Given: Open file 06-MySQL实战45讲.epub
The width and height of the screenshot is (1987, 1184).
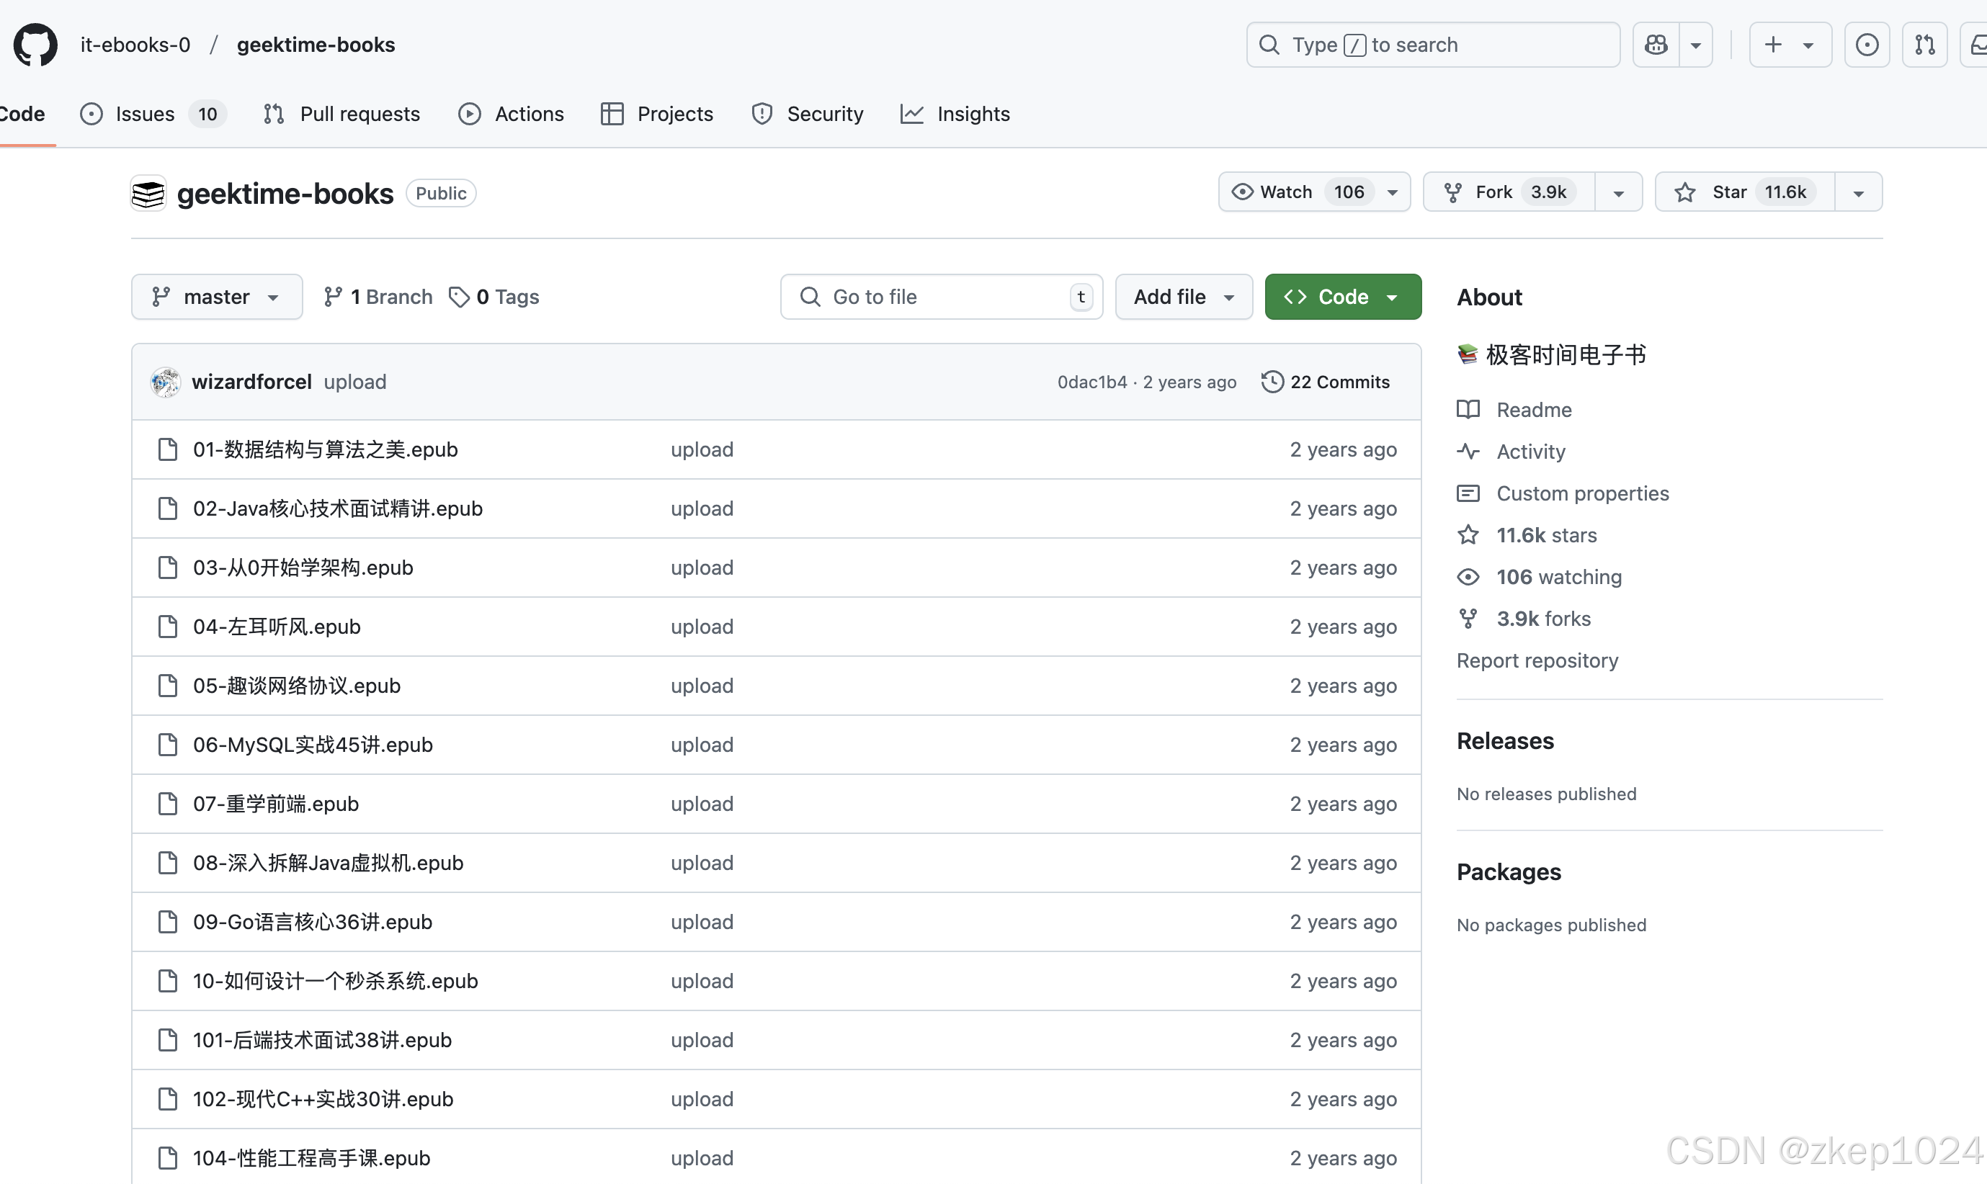Looking at the screenshot, I should [x=313, y=745].
